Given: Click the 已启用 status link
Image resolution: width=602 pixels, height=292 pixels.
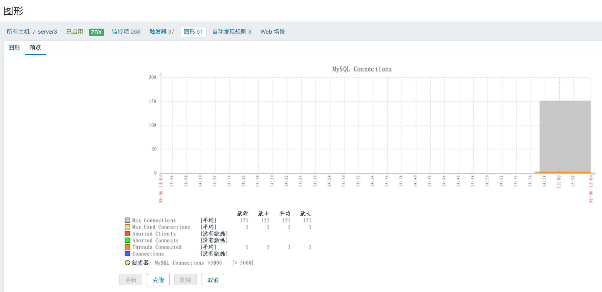Looking at the screenshot, I should pos(75,32).
